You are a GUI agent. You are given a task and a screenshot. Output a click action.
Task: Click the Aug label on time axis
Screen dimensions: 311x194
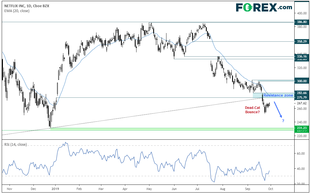223,189
